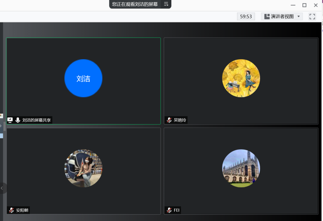The height and width of the screenshot is (221, 323).
Task: Click the active microphone icon for 刘洁
Action: [x=18, y=120]
